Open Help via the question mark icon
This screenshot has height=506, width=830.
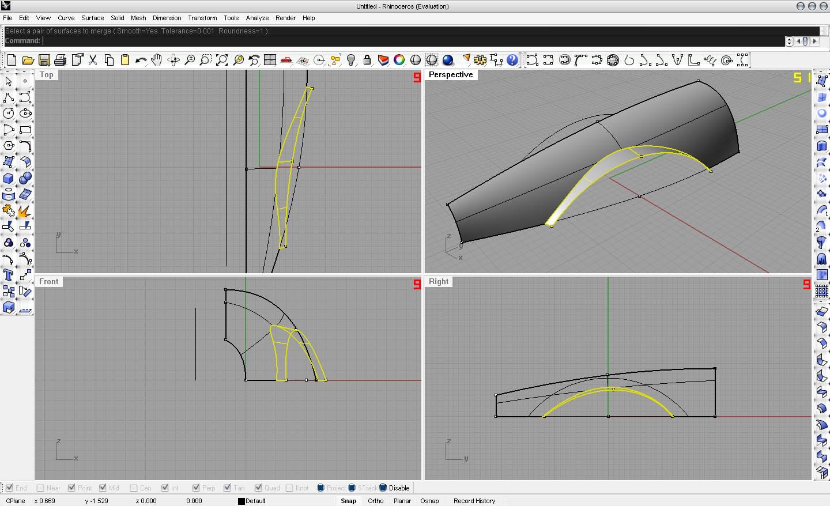(512, 60)
